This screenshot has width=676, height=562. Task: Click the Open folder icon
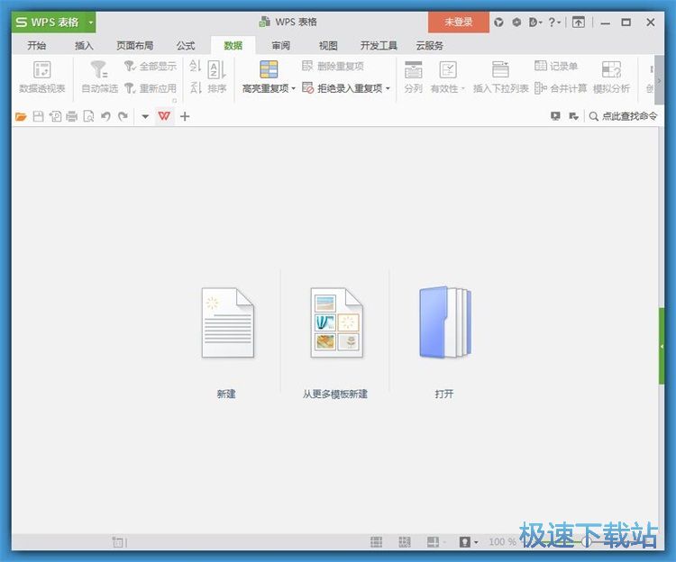pyautogui.click(x=444, y=323)
